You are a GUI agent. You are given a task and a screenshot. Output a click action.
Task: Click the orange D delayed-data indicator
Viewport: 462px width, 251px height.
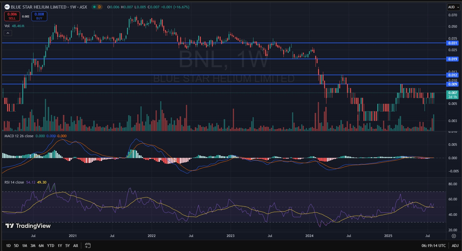pos(100,7)
